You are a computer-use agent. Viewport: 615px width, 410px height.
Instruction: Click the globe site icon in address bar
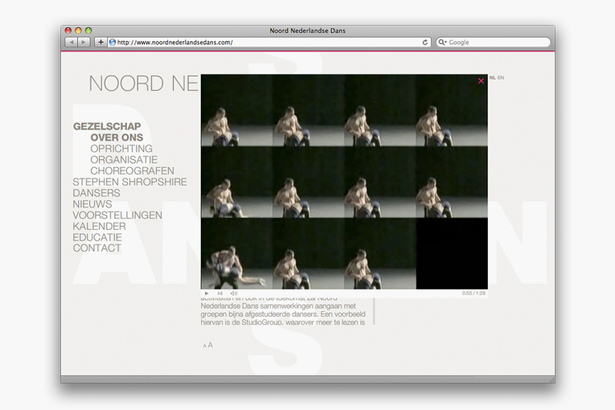113,42
